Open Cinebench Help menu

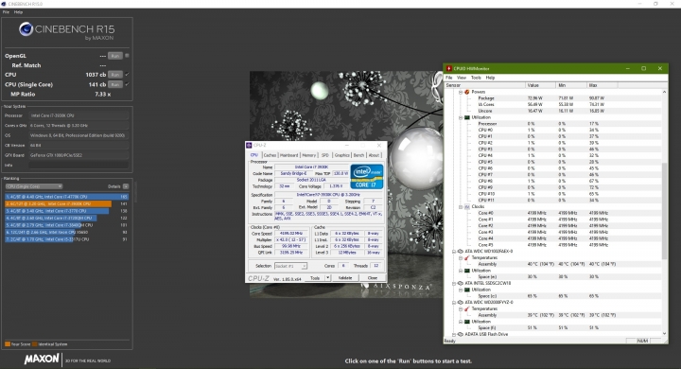click(x=18, y=12)
